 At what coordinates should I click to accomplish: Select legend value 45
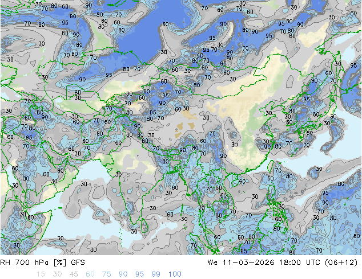point(74,274)
